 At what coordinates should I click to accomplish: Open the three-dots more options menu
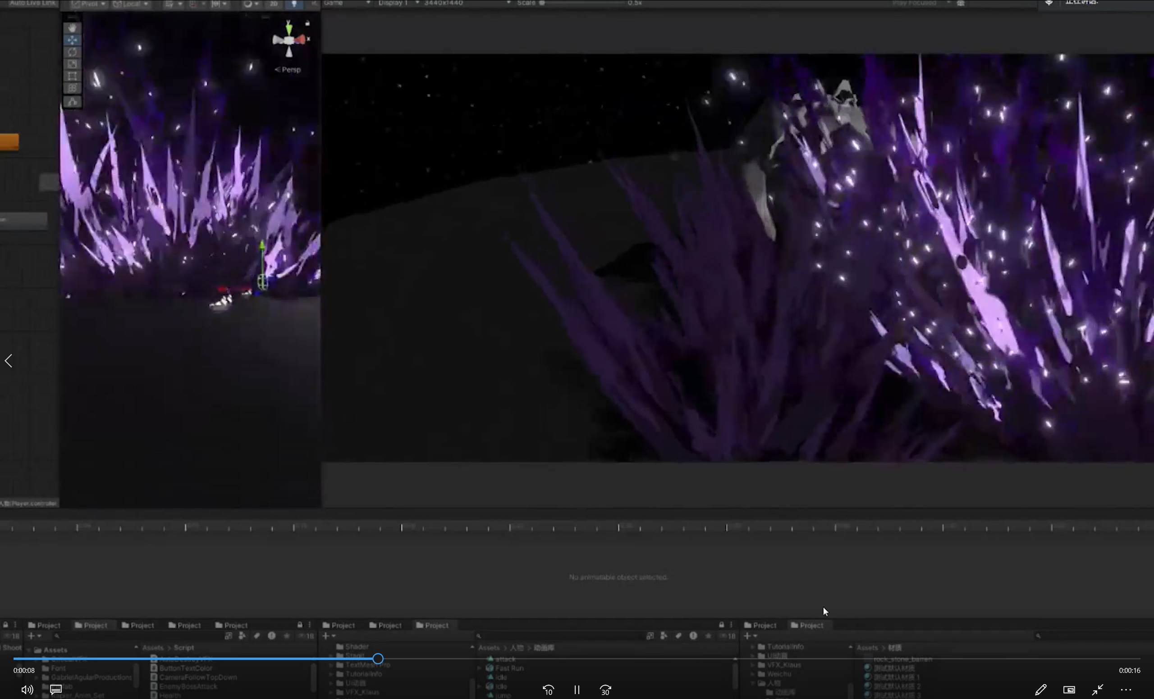point(1126,690)
